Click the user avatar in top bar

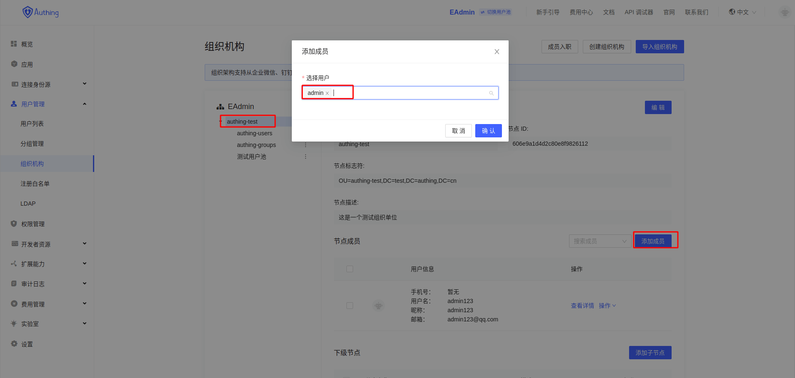[x=784, y=12]
